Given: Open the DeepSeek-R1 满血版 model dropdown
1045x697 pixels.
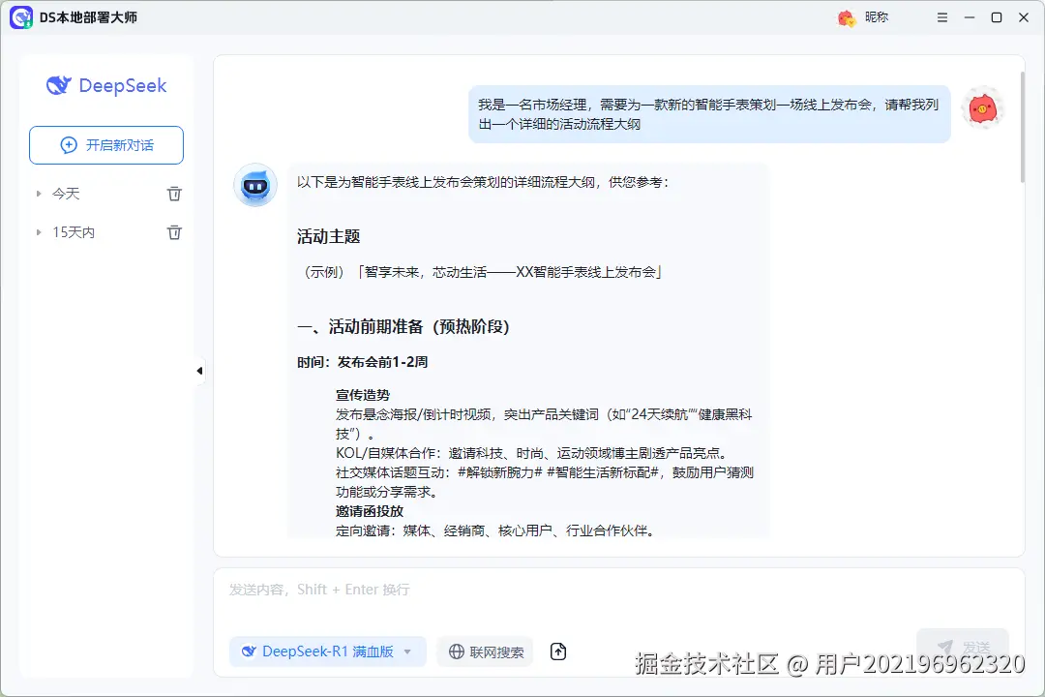Looking at the screenshot, I should (x=327, y=652).
